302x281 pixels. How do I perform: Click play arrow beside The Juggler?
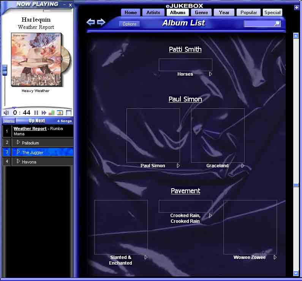(x=18, y=152)
